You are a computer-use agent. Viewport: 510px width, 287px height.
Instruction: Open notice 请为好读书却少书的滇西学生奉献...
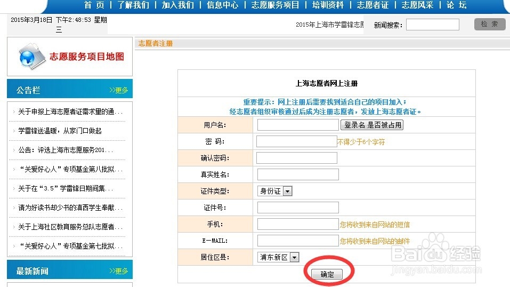coord(70,208)
